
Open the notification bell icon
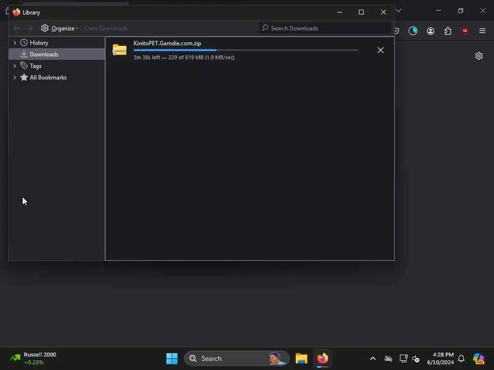point(461,358)
